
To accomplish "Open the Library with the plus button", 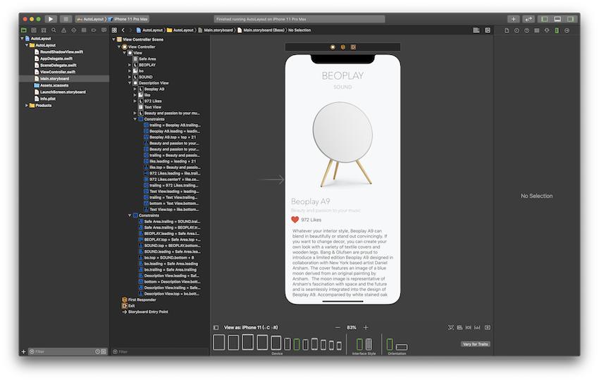I will 513,19.
